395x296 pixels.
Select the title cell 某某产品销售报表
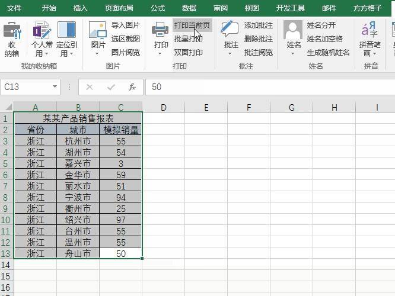coord(78,118)
